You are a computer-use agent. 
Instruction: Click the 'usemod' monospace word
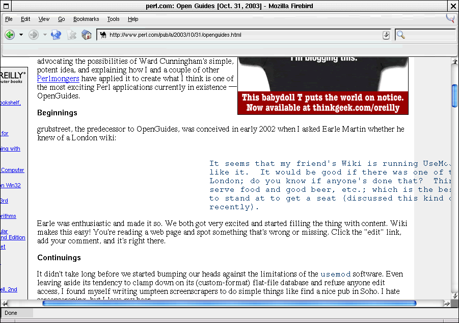[x=336, y=275]
